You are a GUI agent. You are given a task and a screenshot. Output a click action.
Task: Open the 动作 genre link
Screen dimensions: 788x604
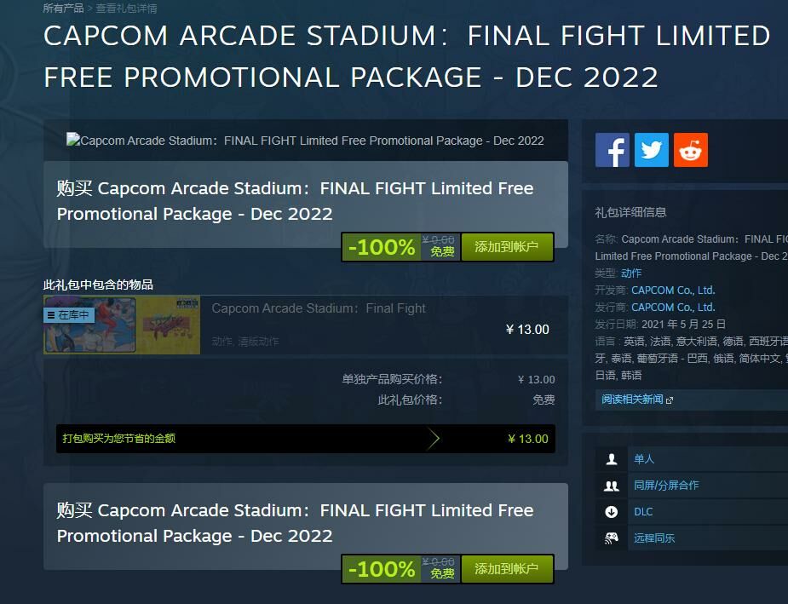click(631, 273)
